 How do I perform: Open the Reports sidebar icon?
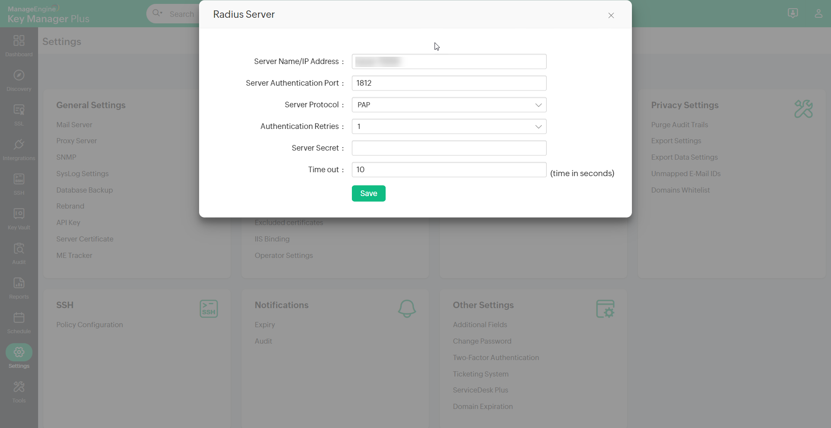19,283
